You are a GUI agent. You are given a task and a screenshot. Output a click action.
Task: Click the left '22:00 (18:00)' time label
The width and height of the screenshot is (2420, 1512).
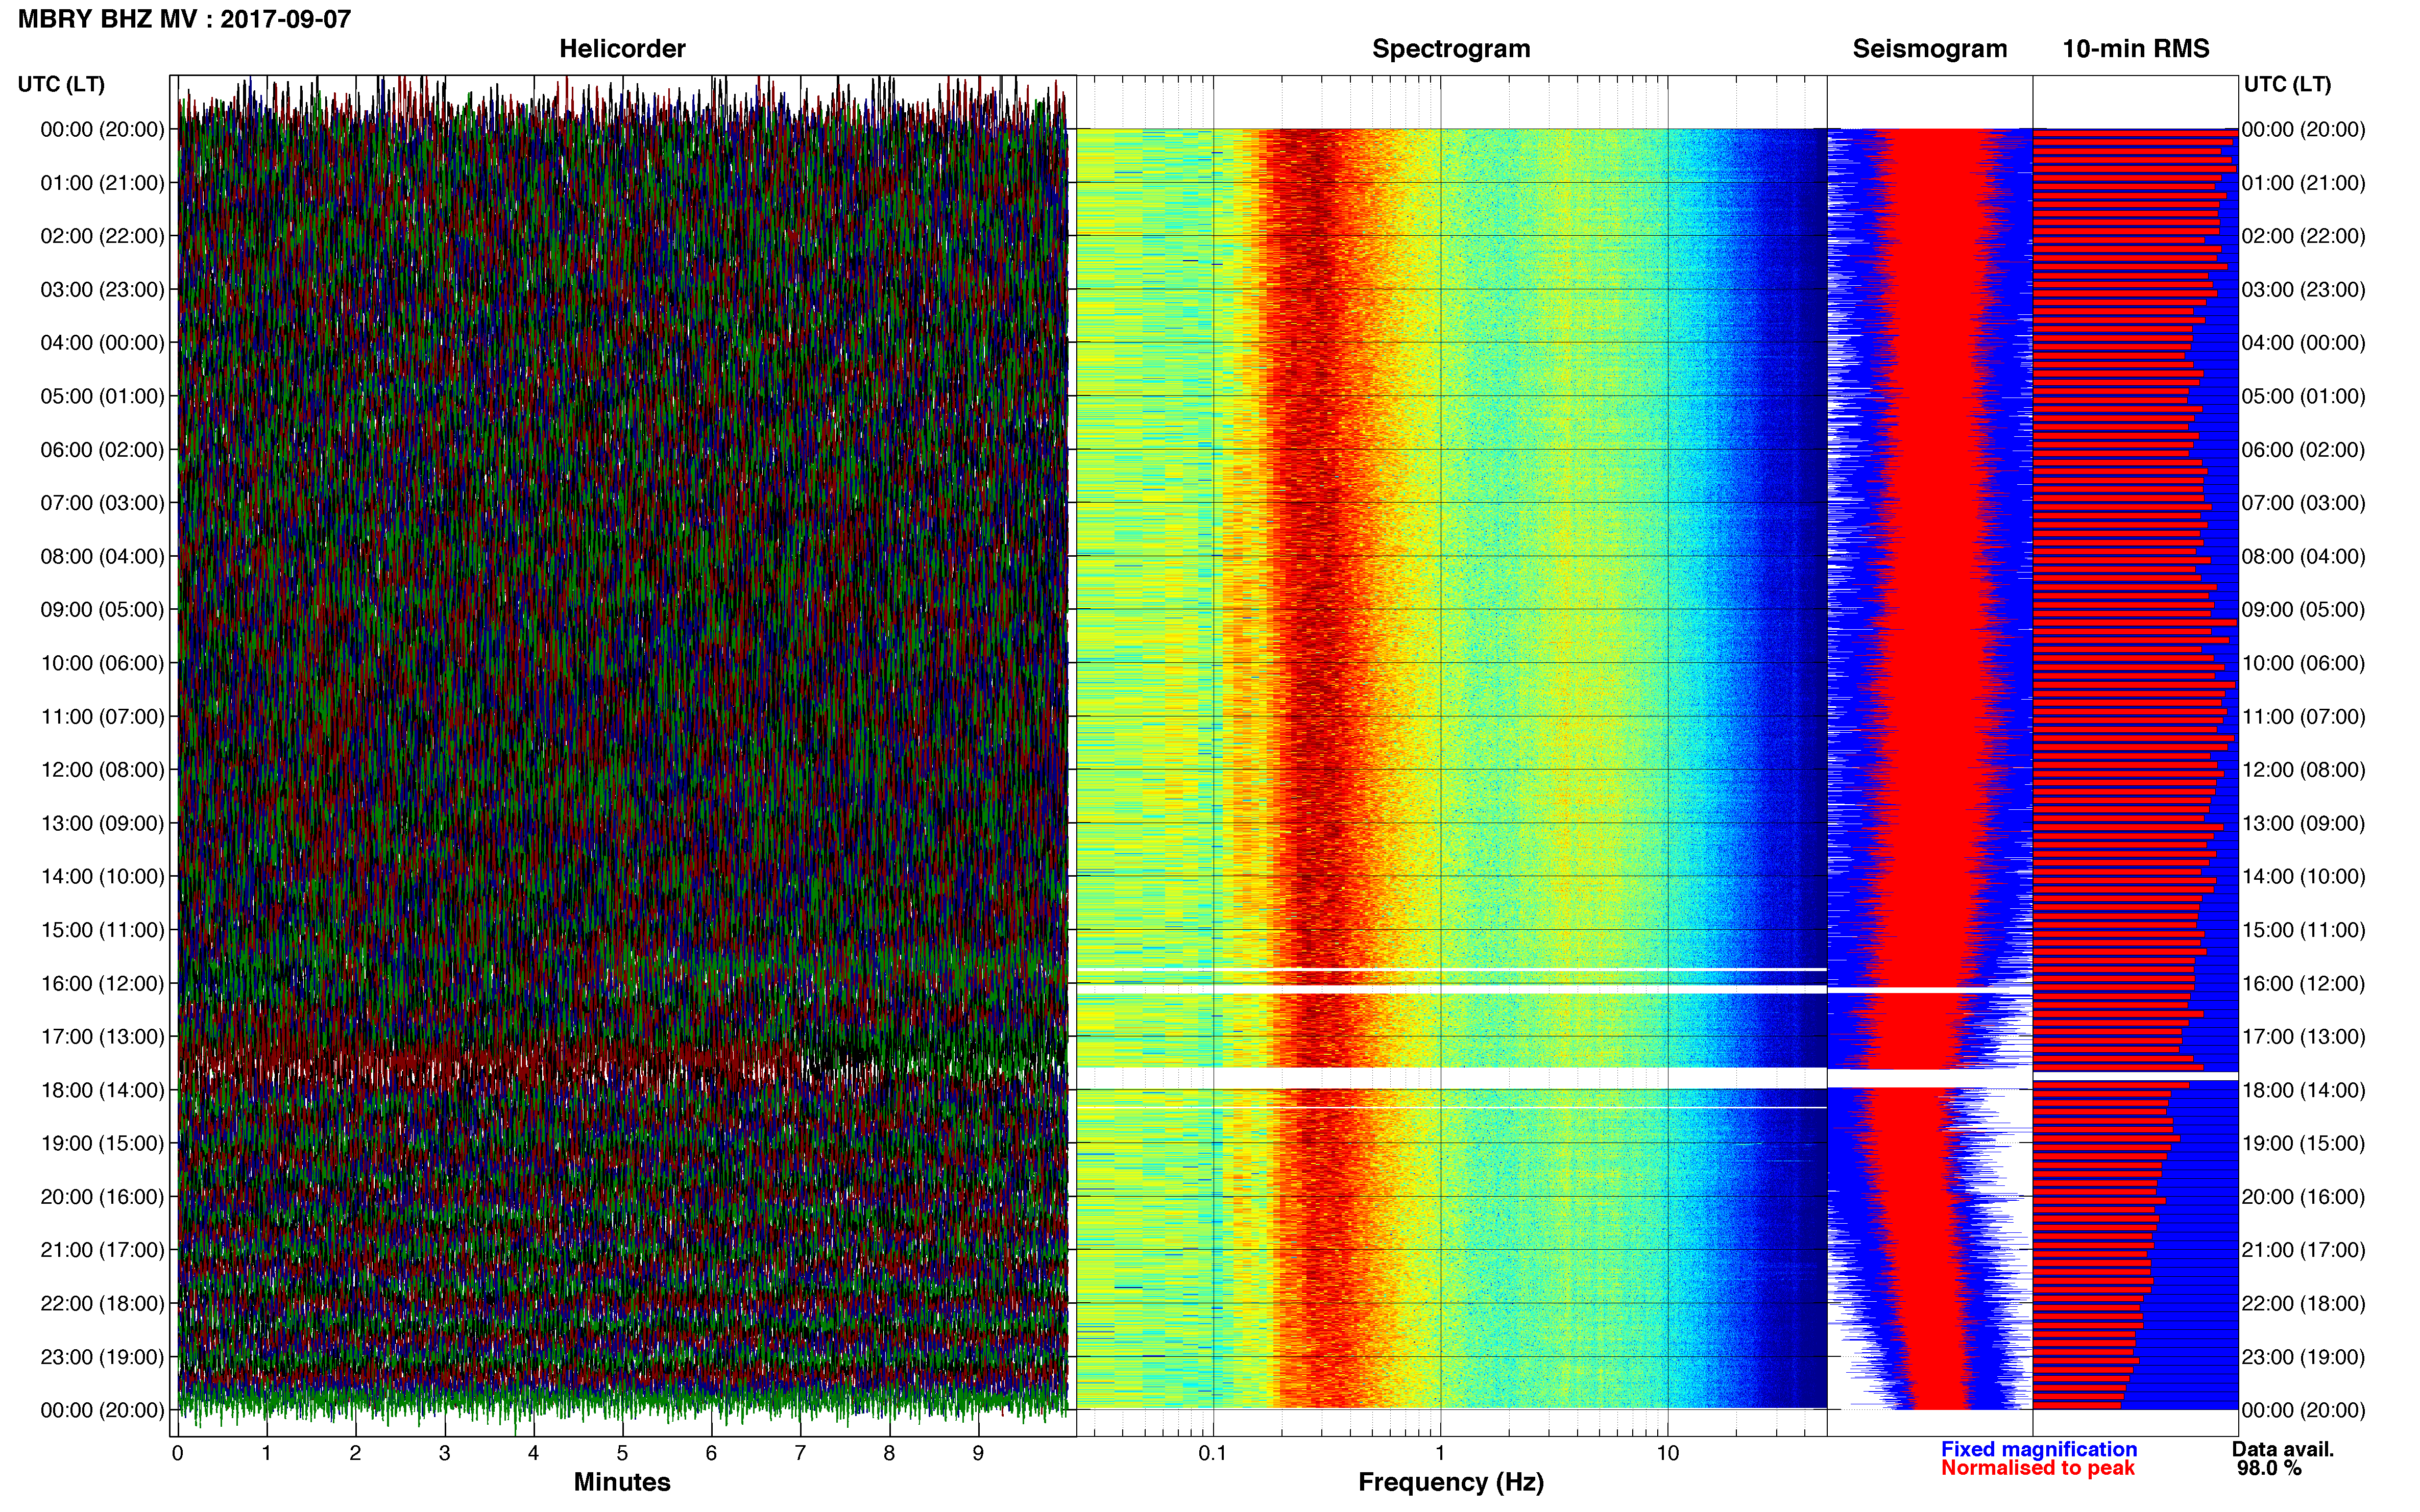(x=102, y=1304)
